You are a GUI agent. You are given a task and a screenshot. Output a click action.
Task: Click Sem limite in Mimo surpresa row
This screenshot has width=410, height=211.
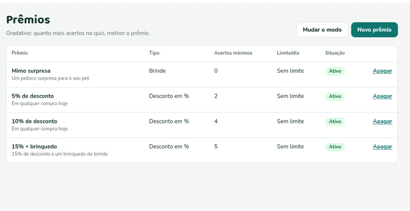pyautogui.click(x=290, y=71)
